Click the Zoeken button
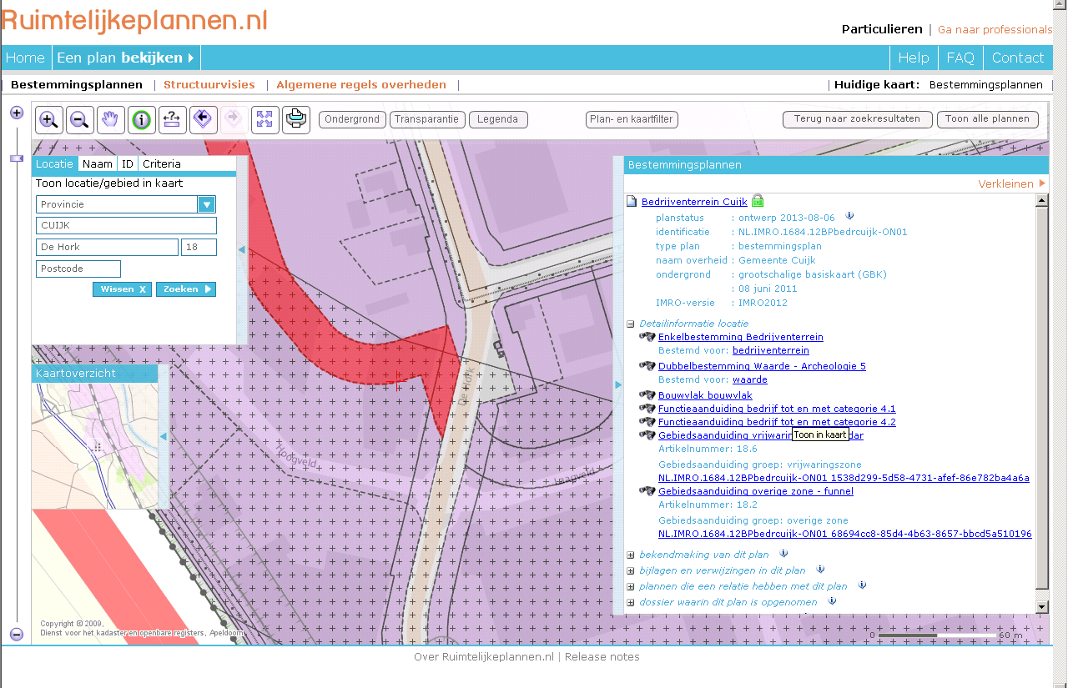 186,289
